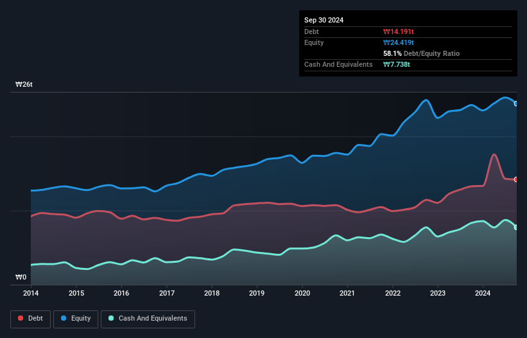Click the debt spike peak in early 2024
The image size is (527, 338).
tap(494, 155)
